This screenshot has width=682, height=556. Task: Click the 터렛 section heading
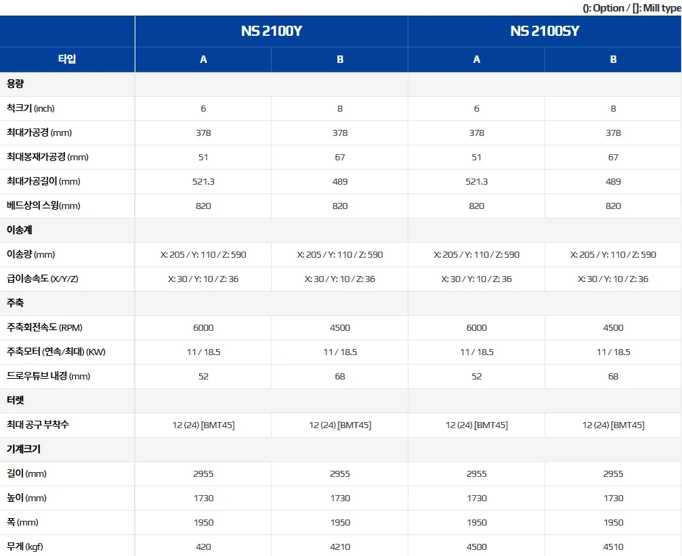coord(15,400)
